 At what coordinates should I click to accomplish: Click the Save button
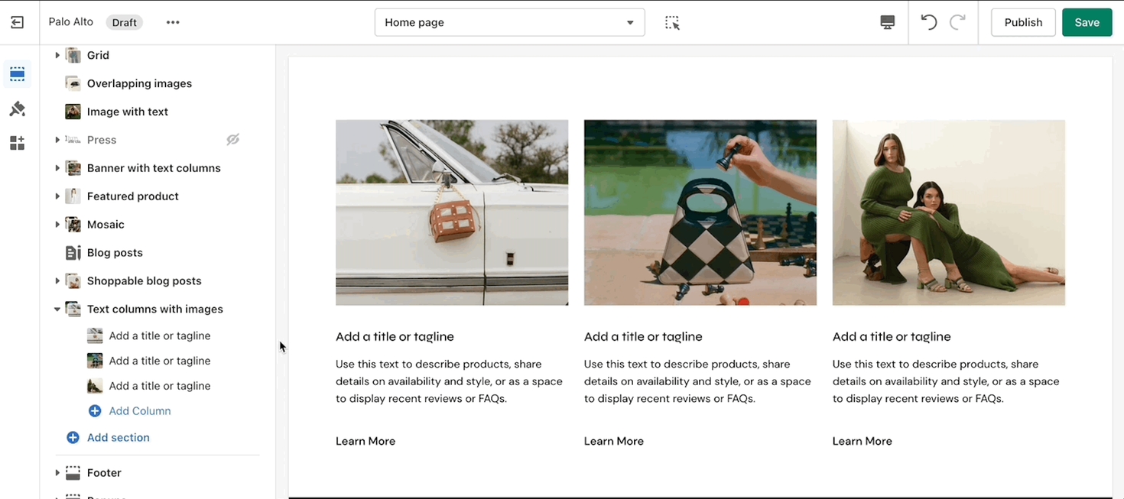click(x=1087, y=22)
